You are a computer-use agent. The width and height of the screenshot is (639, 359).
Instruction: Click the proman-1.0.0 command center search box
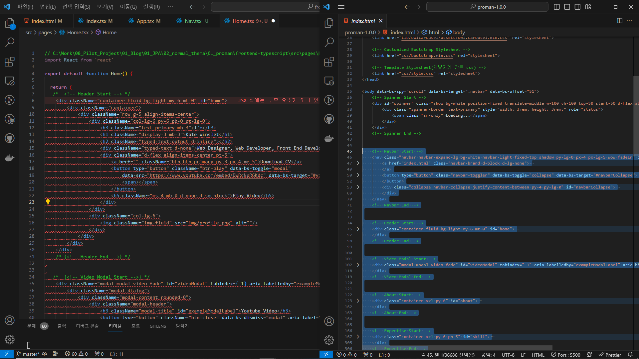pyautogui.click(x=487, y=7)
